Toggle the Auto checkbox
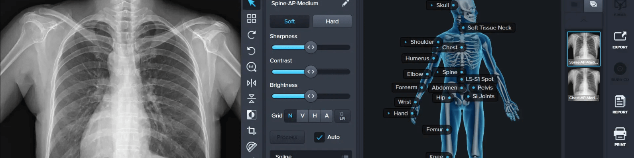This screenshot has height=158, width=634. (319, 137)
